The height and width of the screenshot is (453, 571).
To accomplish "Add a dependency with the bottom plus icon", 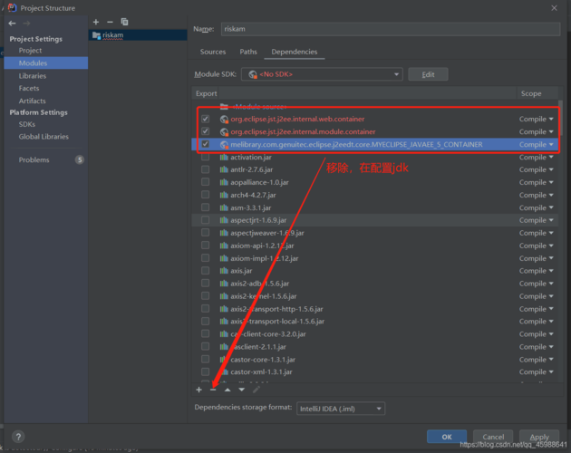I will [x=198, y=390].
